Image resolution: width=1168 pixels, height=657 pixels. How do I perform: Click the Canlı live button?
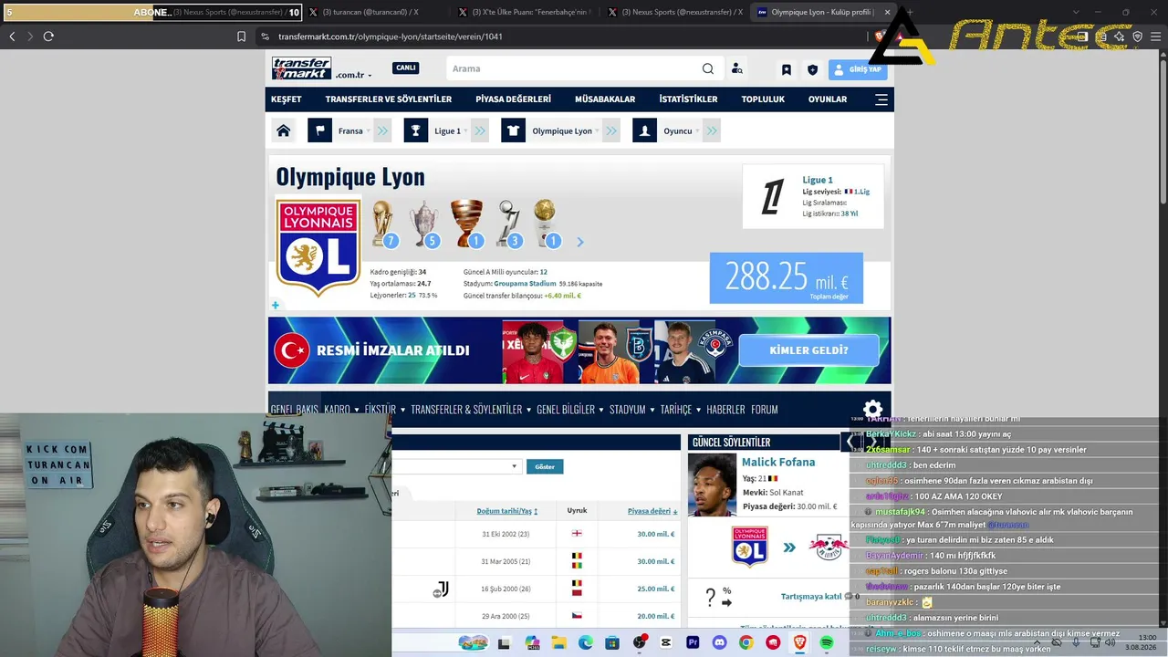click(406, 68)
